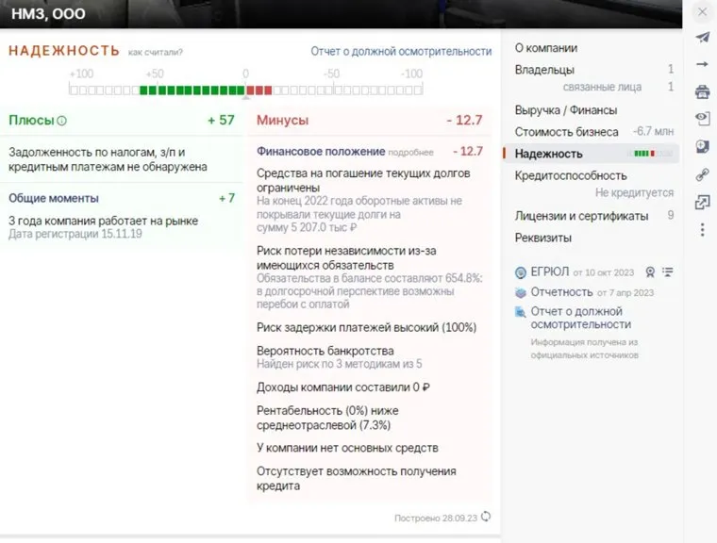Click the refresh icon beside Построено date
The image size is (717, 543).
coord(486,517)
